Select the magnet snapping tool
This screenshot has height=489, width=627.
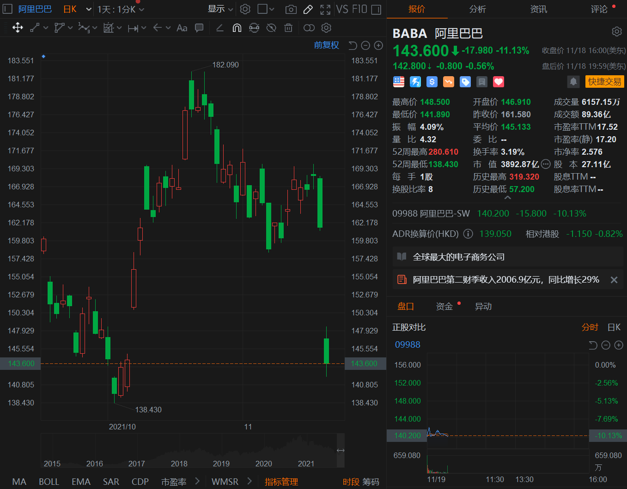point(237,28)
